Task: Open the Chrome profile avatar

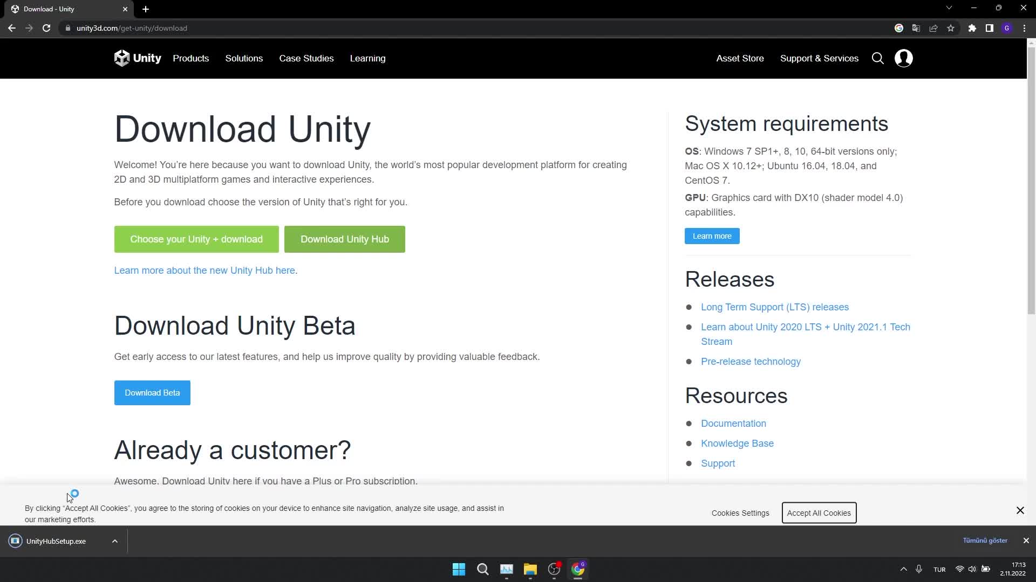Action: [1007, 28]
